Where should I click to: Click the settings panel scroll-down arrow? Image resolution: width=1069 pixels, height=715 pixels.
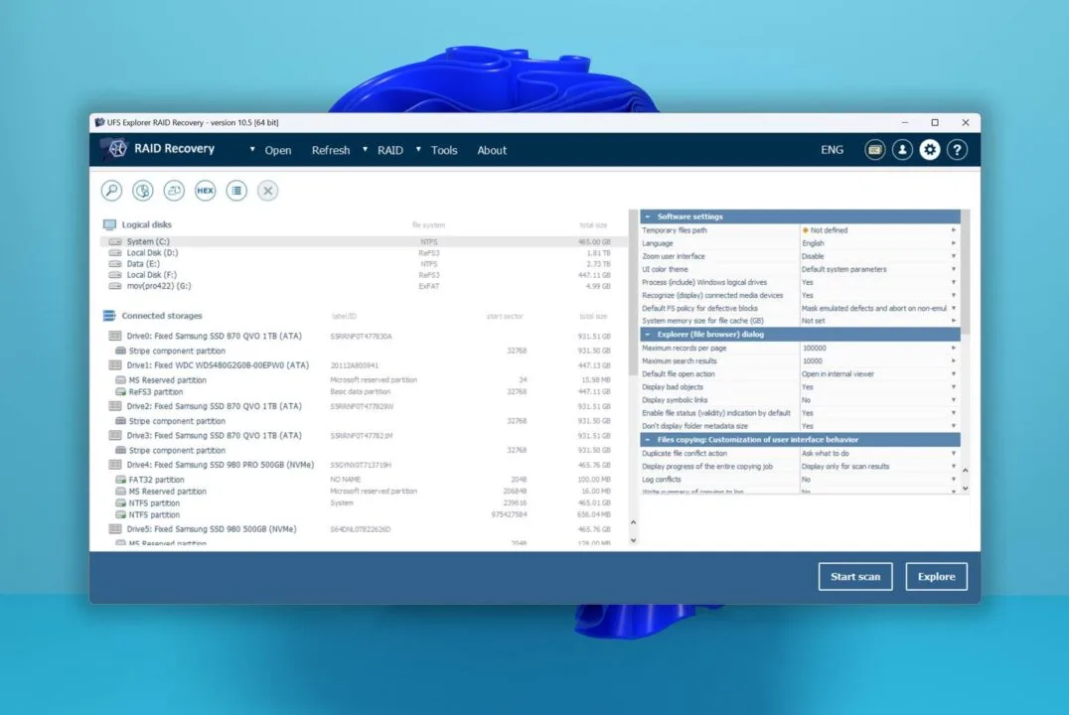click(x=966, y=489)
